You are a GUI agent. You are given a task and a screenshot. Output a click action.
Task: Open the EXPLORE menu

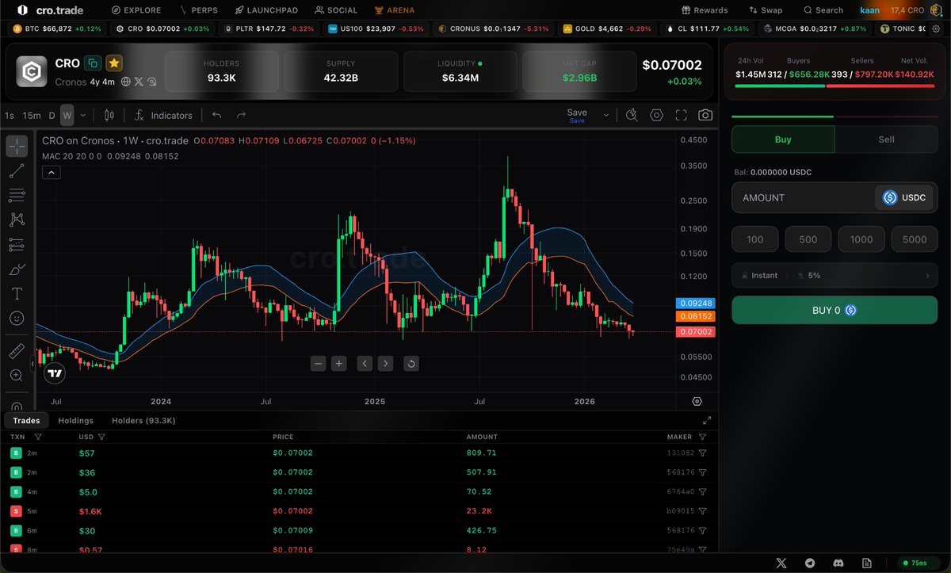(x=136, y=10)
